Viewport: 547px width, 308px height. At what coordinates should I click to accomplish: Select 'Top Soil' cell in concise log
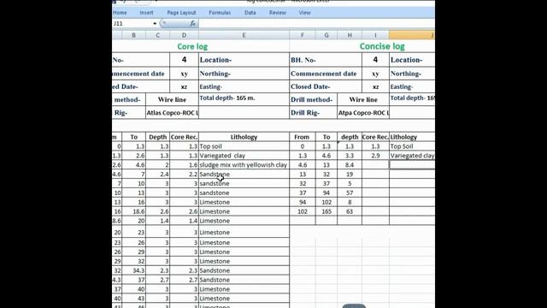(x=412, y=146)
